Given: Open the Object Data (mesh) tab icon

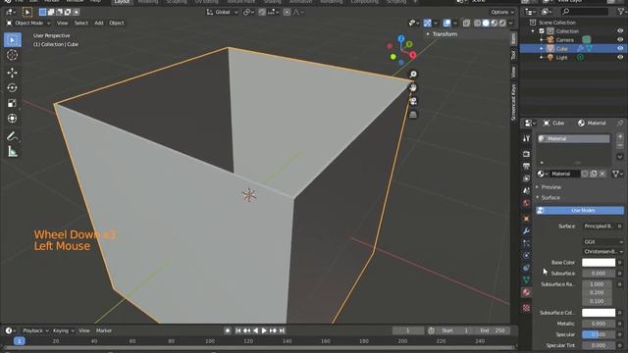Looking at the screenshot, I should point(526,279).
